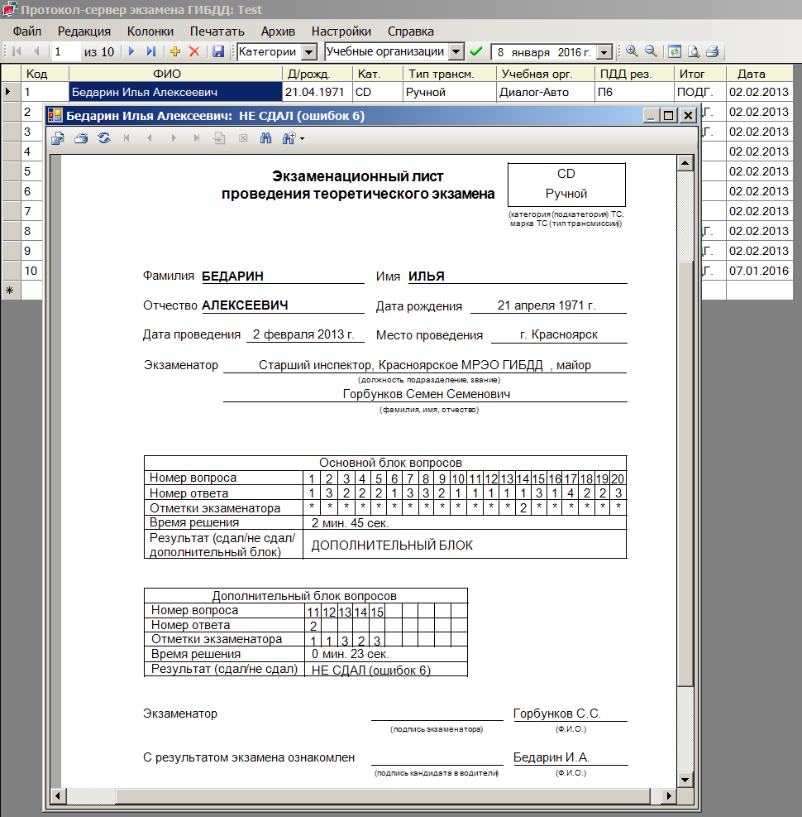This screenshot has width=802, height=817.
Task: Select the Бедарин Илья Алексеевич name cell
Action: pyautogui.click(x=175, y=92)
